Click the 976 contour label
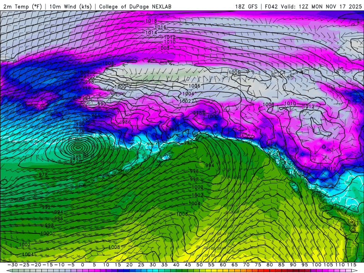364x273 pixels. coord(80,131)
